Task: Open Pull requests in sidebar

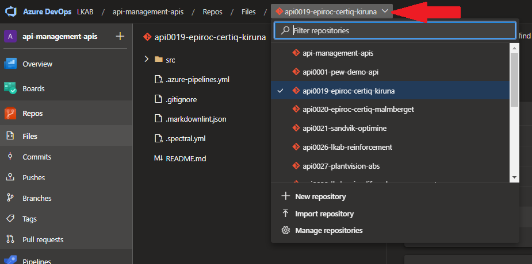Action: [66, 240]
